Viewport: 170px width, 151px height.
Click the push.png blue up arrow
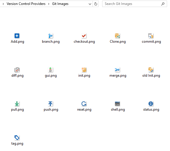(x=50, y=104)
